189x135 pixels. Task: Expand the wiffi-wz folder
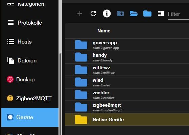point(127,70)
